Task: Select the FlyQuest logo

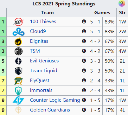Action: [x=18, y=81]
